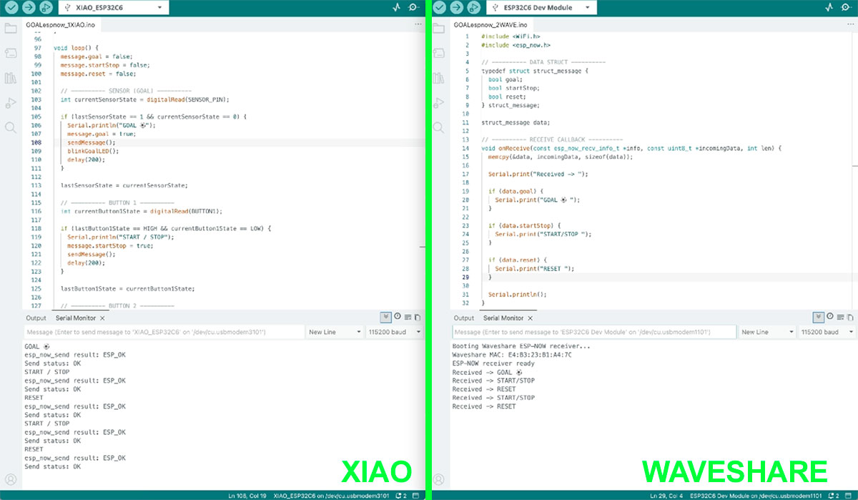Image resolution: width=858 pixels, height=500 pixels.
Task: Open the Sketchbook folder icon in the sidebar
Action: click(x=11, y=29)
